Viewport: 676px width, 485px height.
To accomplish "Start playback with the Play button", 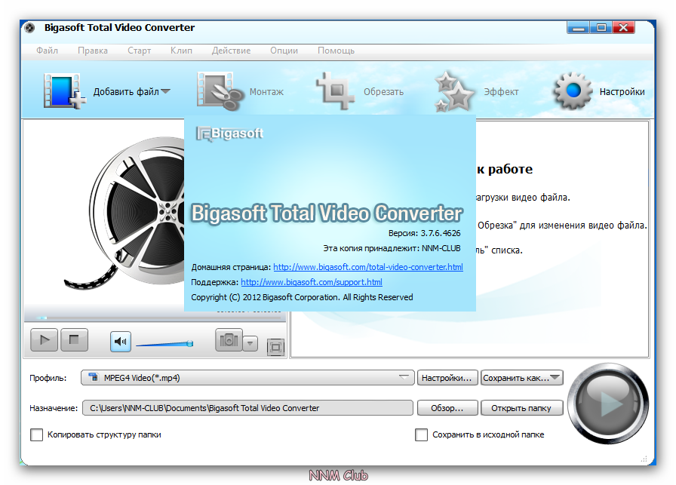I will tap(44, 339).
